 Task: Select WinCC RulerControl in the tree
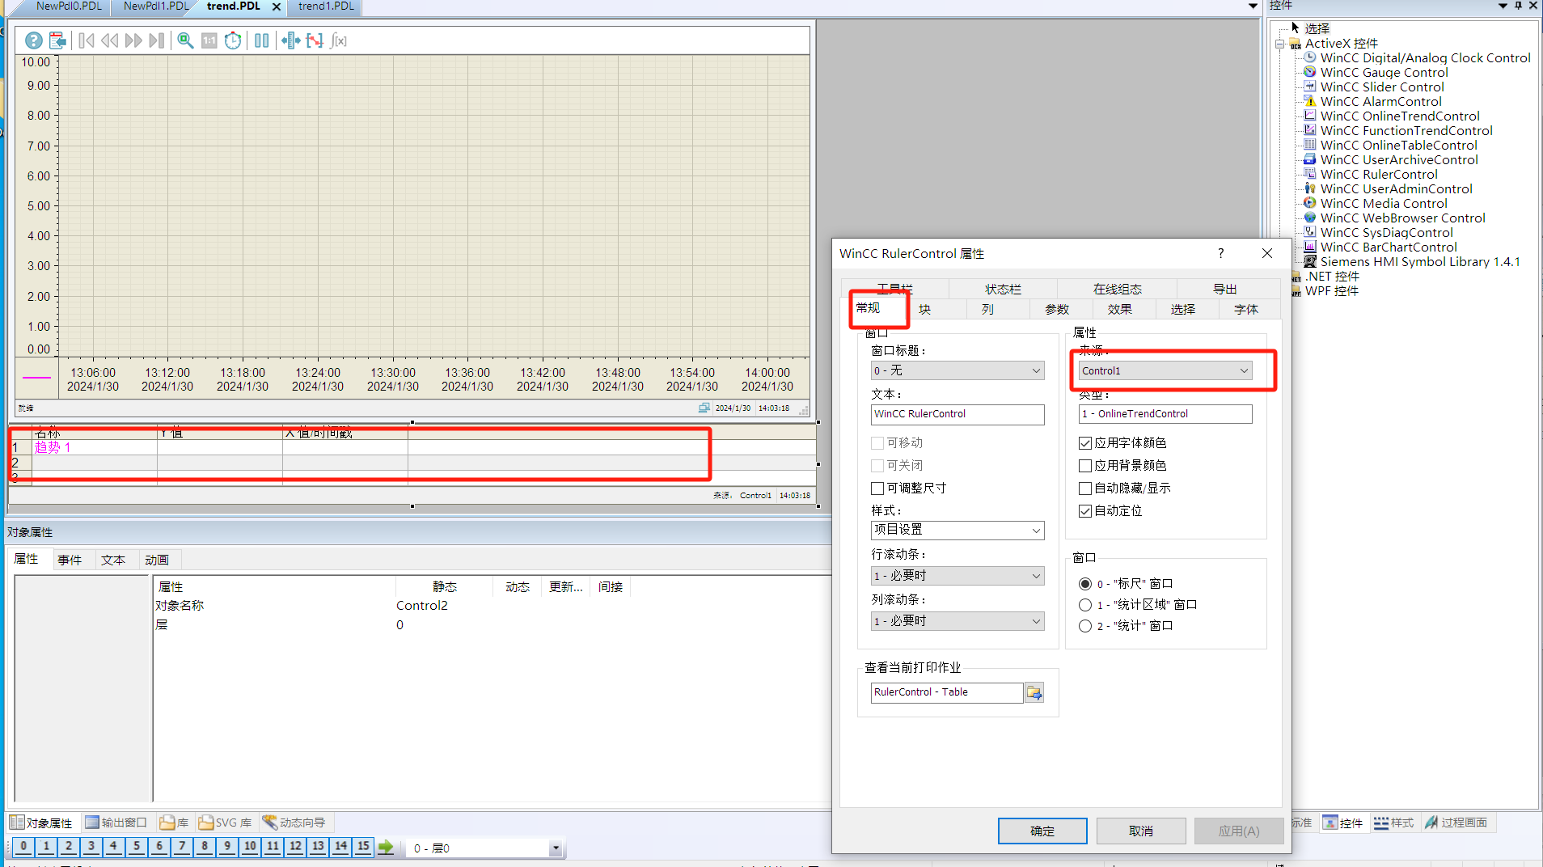1379,175
